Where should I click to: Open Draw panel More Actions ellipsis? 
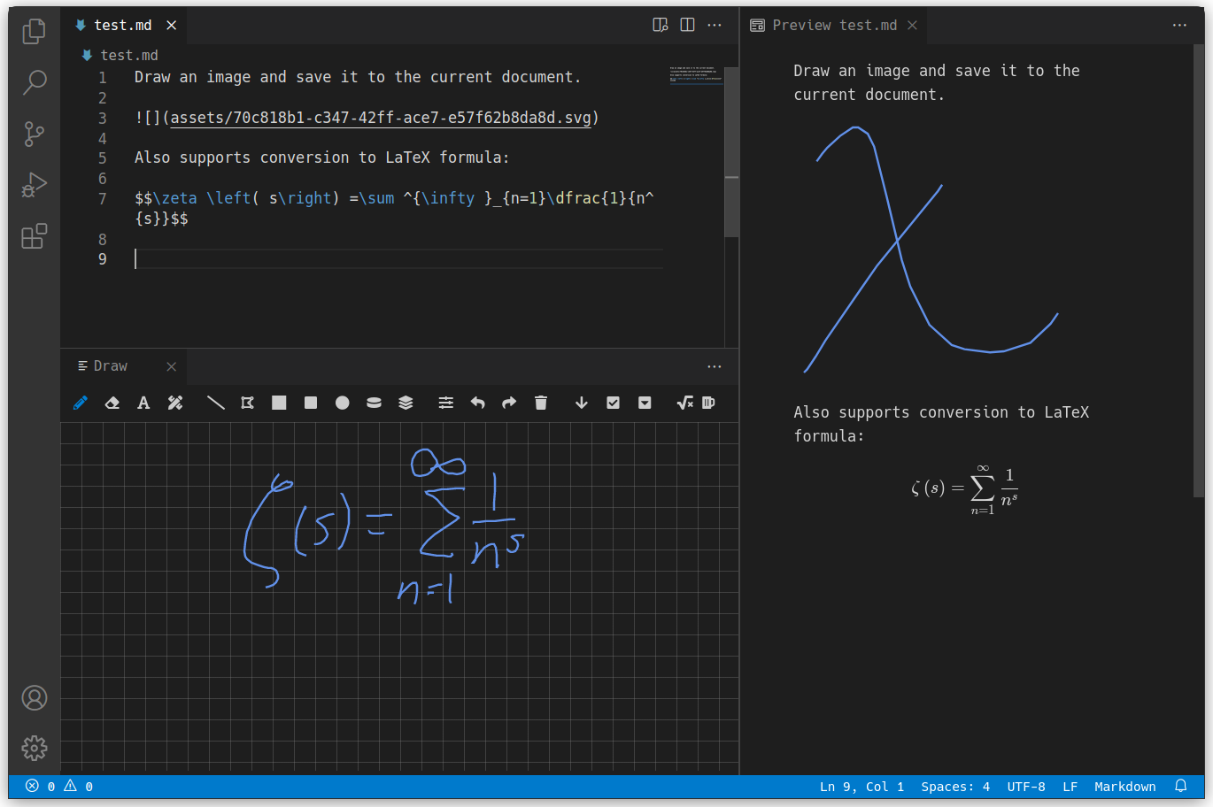pos(715,366)
